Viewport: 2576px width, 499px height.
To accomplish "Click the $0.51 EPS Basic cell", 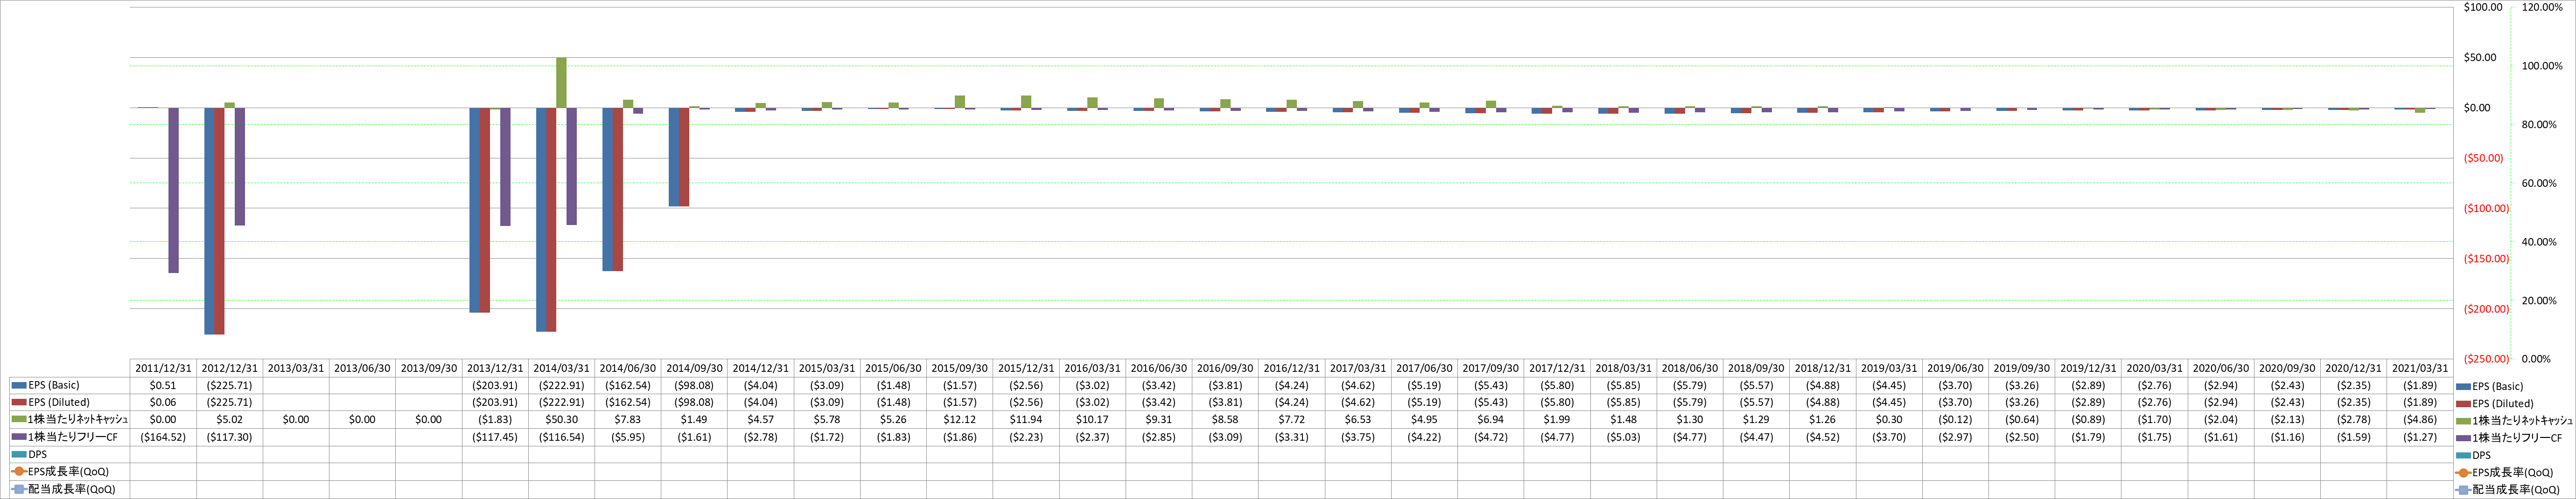I will 163,385.
